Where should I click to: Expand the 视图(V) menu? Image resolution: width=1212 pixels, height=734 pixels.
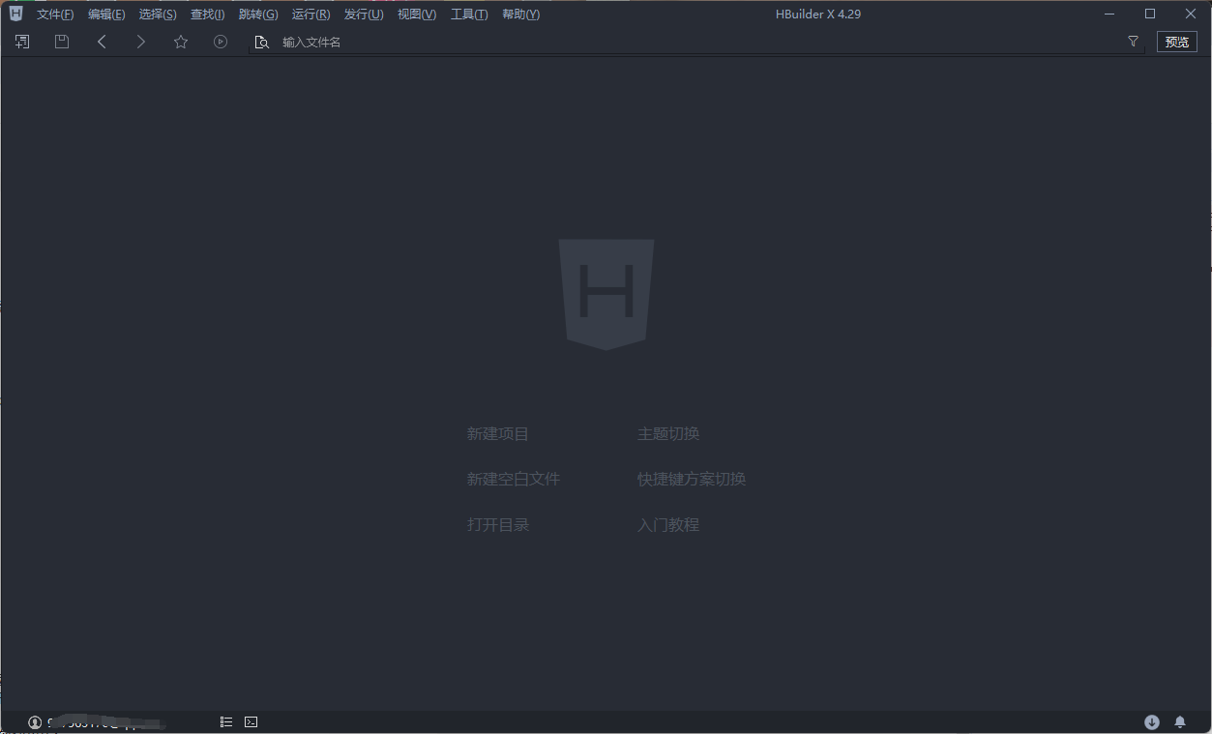(x=417, y=15)
